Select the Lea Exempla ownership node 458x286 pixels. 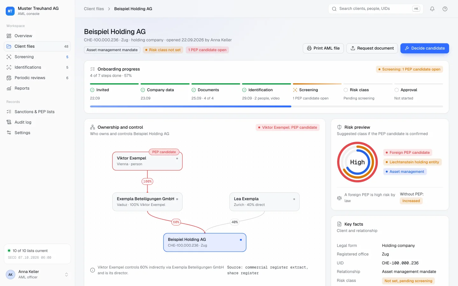coord(264,202)
